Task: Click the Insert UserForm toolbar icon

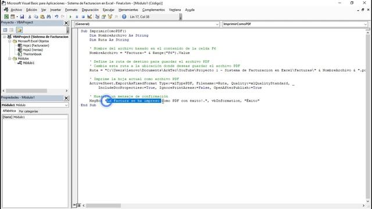Action: pos(13,17)
